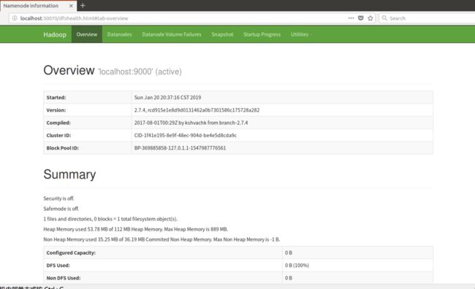Click the 'Safemode is off.' text
The width and height of the screenshot is (475, 289).
(61, 209)
